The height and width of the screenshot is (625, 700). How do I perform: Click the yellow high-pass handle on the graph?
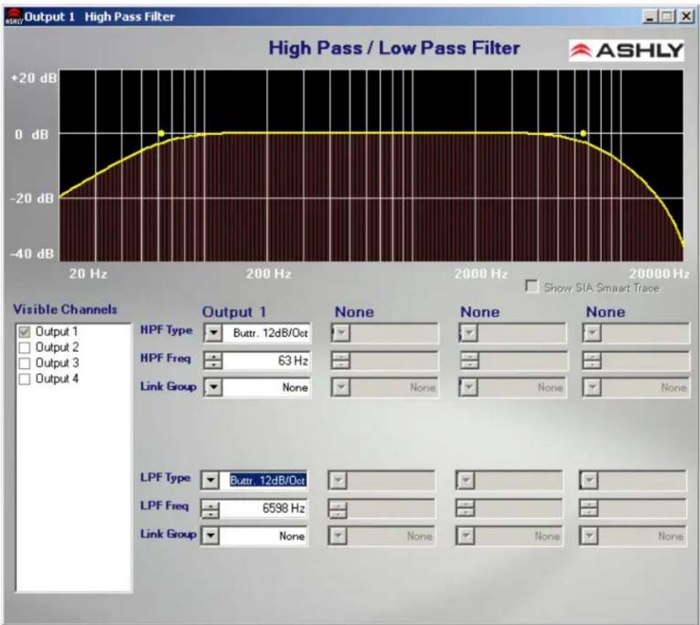click(x=161, y=133)
